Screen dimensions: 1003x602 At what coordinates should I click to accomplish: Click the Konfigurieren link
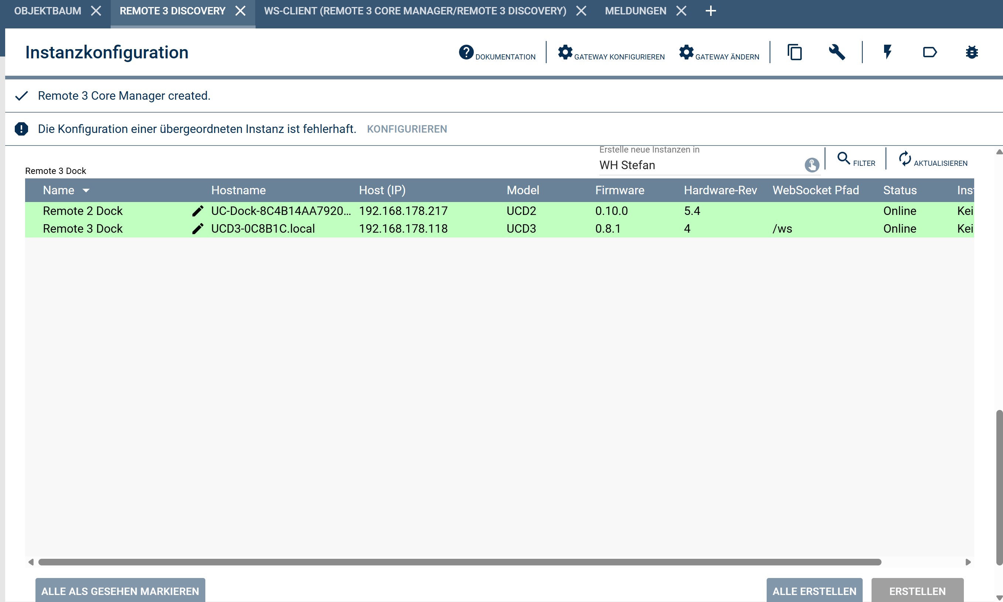pyautogui.click(x=407, y=129)
